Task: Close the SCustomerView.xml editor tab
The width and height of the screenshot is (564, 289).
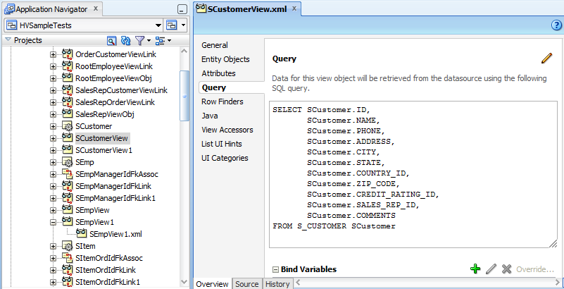Action: coord(294,8)
